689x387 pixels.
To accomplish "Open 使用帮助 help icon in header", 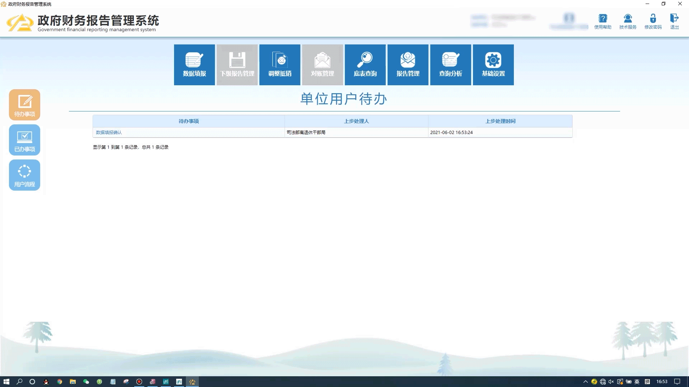I will [603, 21].
